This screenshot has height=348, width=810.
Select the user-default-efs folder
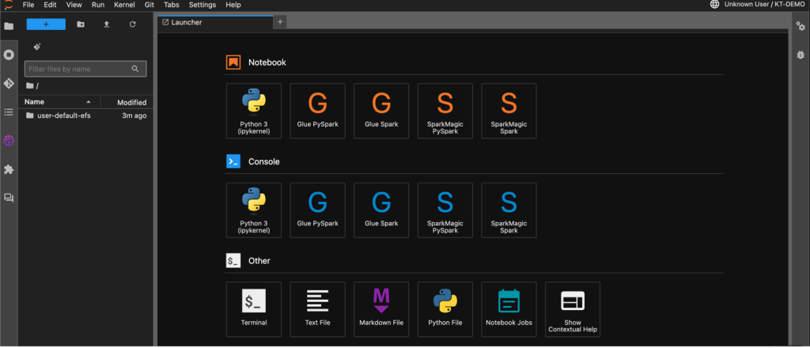coord(85,115)
